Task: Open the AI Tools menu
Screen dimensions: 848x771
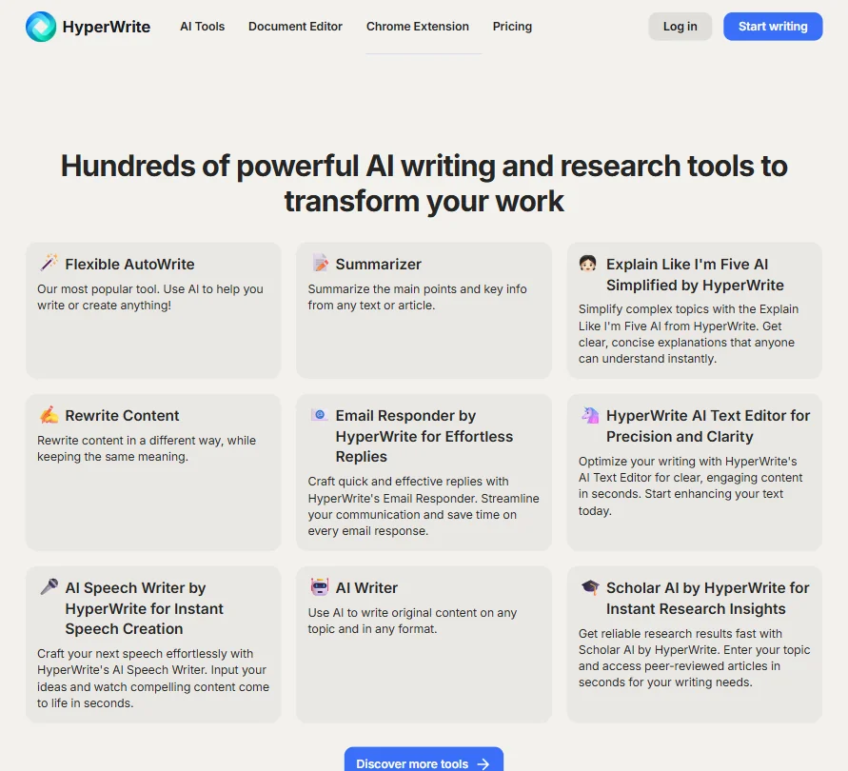Action: pos(203,27)
